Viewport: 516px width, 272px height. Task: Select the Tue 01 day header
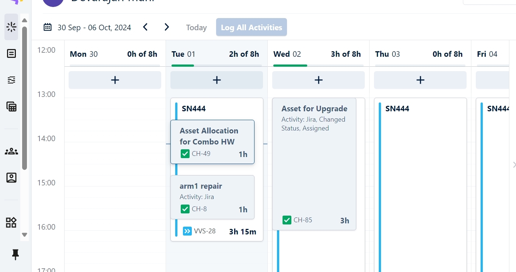tap(183, 54)
